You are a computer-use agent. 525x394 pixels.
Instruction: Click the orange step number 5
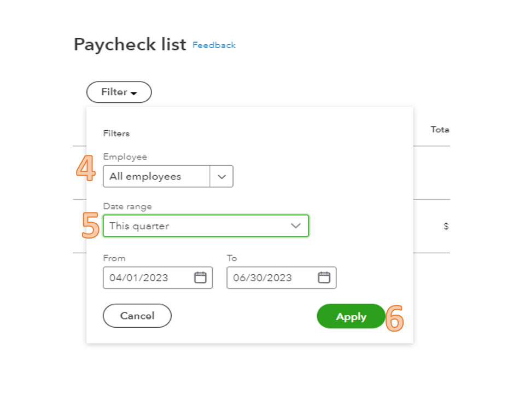point(90,225)
